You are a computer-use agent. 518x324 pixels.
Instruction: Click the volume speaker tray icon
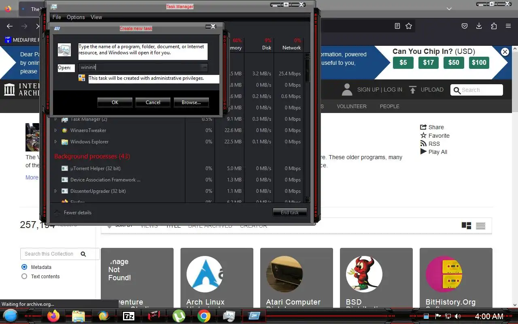click(x=458, y=316)
